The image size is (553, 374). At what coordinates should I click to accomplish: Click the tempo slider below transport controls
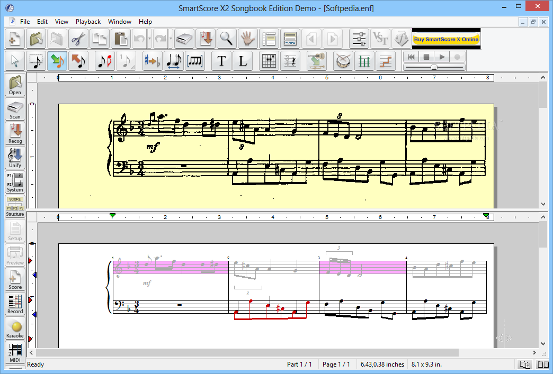pos(434,67)
